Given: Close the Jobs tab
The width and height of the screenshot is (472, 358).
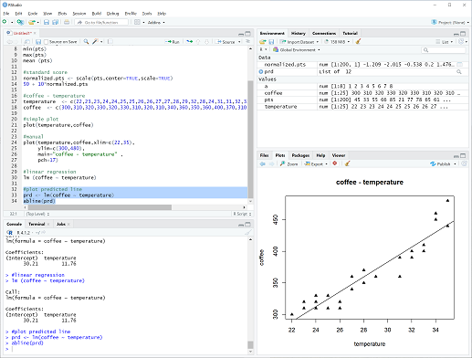Looking at the screenshot, I should click(x=68, y=224).
